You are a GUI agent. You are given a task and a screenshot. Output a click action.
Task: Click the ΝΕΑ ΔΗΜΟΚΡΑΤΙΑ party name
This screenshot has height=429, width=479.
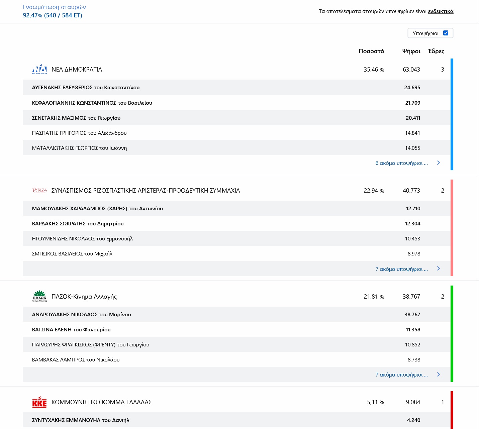(x=77, y=70)
